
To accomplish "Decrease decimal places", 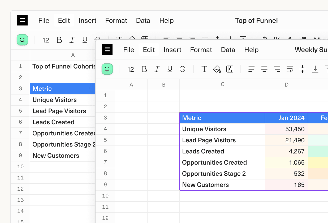I will [289, 40].
